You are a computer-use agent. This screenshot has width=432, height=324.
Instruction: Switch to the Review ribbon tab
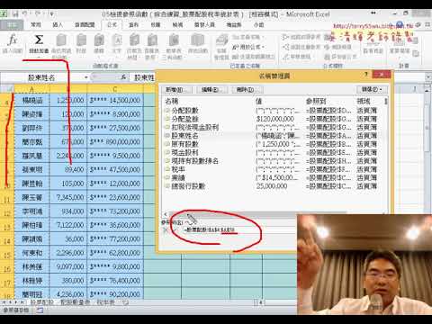[x=156, y=24]
